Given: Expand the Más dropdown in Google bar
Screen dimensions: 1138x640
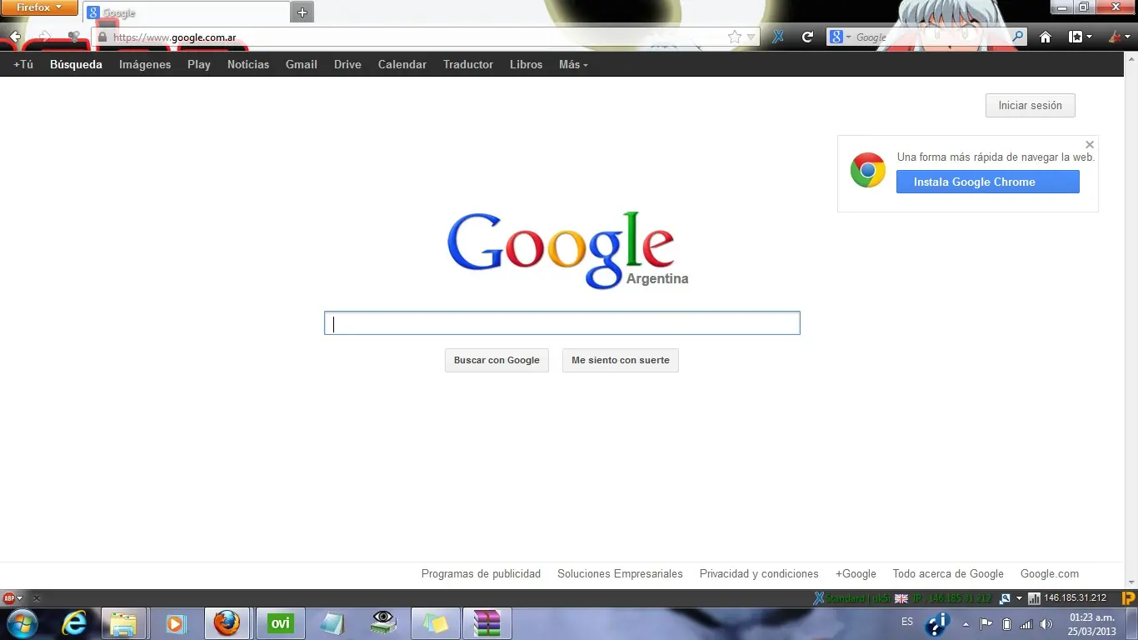Looking at the screenshot, I should (x=573, y=64).
